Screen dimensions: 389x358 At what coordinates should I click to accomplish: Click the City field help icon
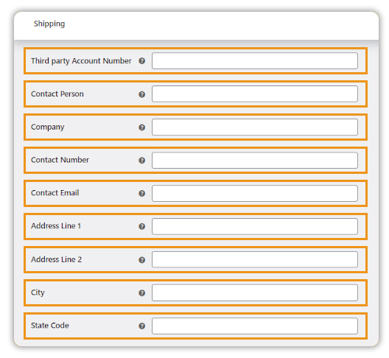point(142,292)
